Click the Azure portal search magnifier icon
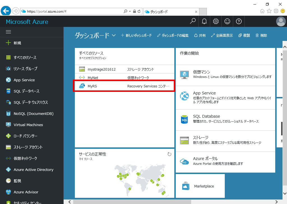 coord(193,21)
